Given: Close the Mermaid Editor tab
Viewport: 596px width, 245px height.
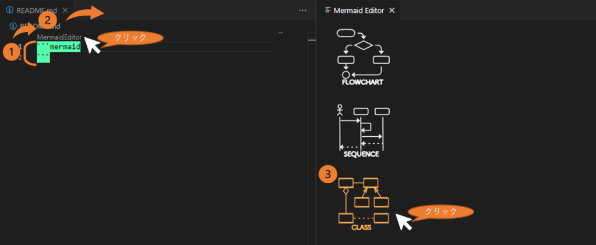Looking at the screenshot, I should [392, 10].
